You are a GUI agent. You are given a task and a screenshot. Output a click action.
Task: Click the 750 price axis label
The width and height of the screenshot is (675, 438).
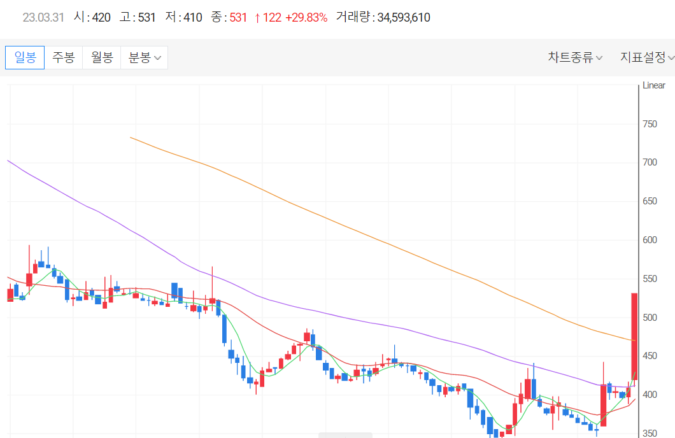pos(650,124)
